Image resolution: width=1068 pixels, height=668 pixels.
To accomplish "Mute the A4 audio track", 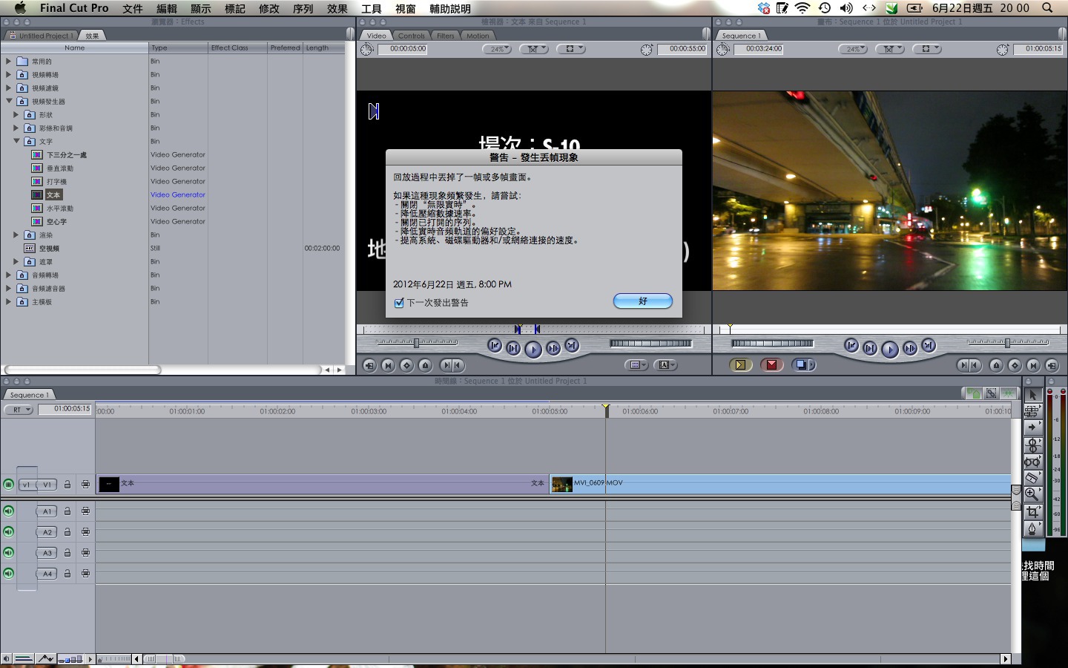I will [8, 573].
